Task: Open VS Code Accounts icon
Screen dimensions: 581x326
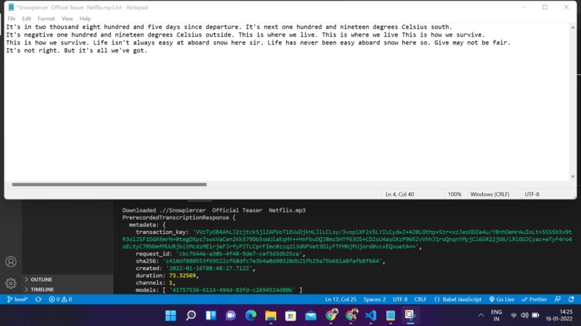Action: [x=11, y=262]
